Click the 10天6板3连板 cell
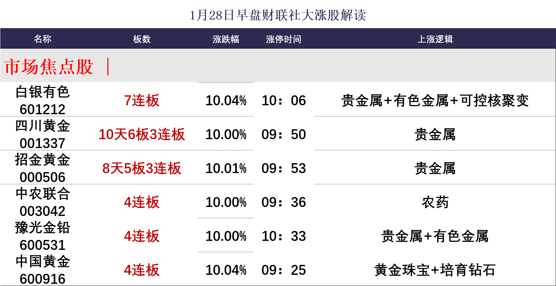 [142, 134]
